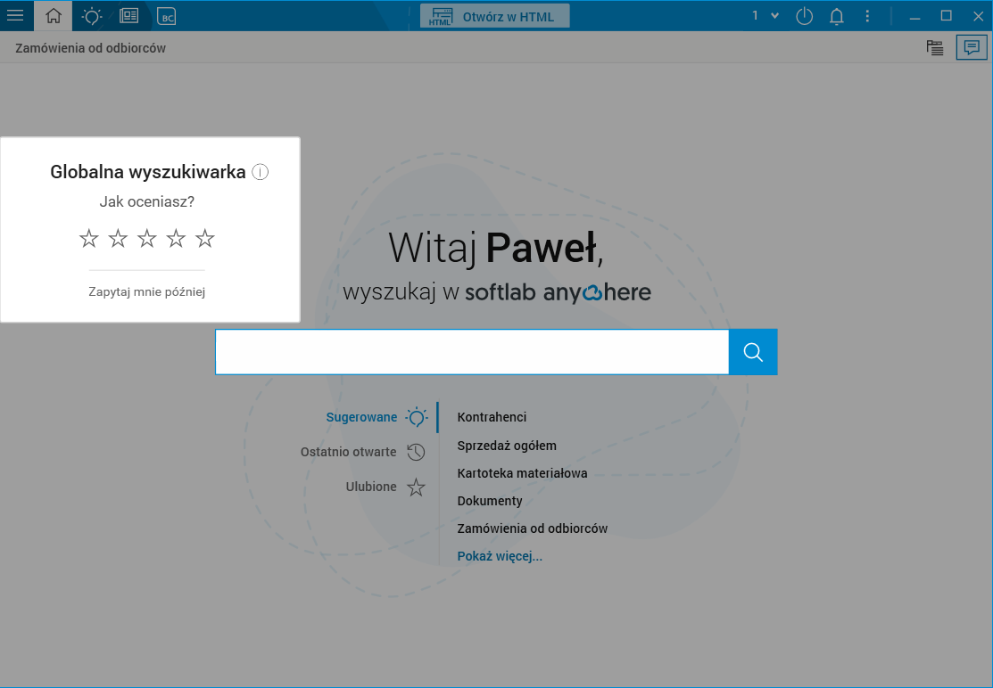Click the BC toolbar icon
The height and width of the screenshot is (688, 993).
coord(167,17)
